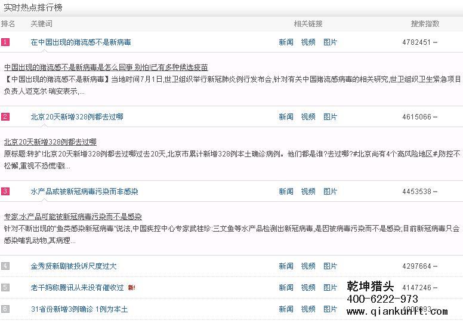463x326 pixels.
Task: Click the search index 4782451
Action: (416, 42)
